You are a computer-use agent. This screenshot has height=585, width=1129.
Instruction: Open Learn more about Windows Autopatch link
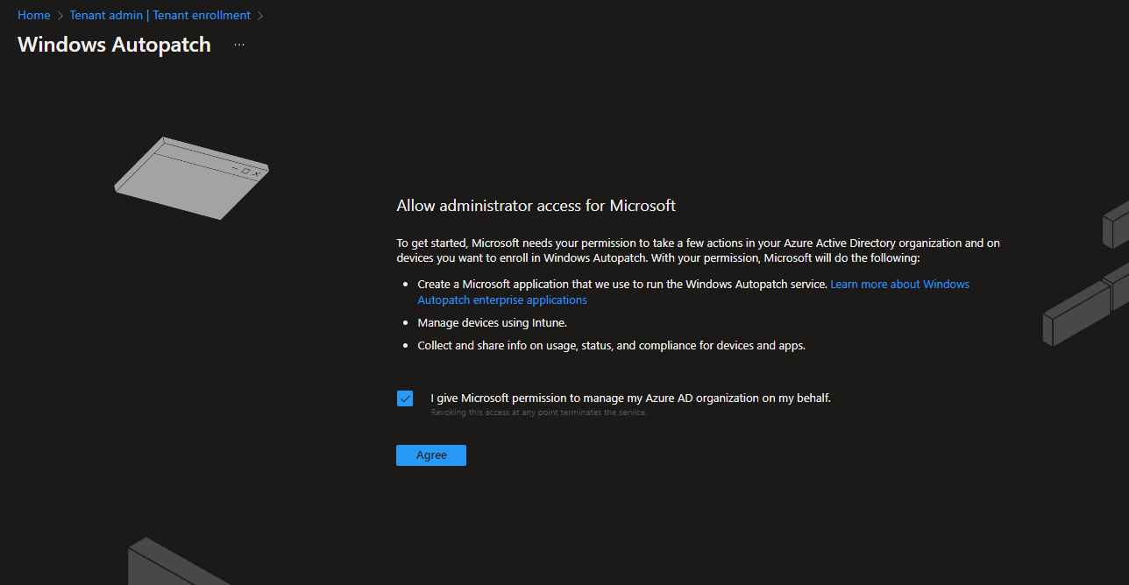[x=899, y=285]
